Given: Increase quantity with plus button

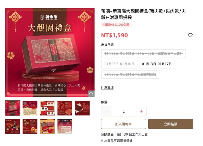Looking at the screenshot, I should click(141, 111).
